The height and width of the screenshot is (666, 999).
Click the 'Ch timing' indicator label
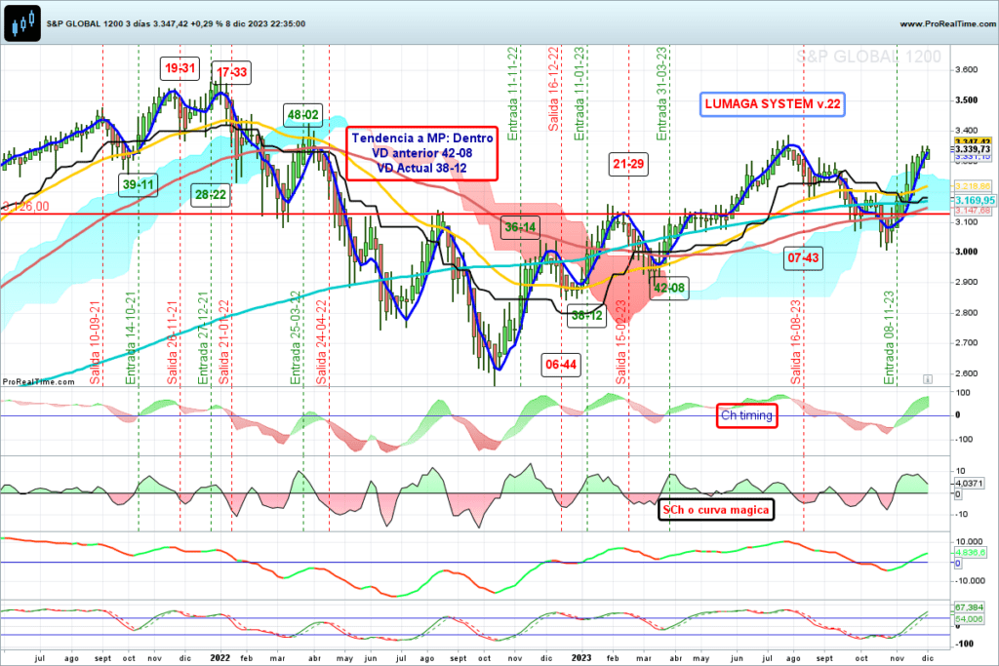[746, 415]
